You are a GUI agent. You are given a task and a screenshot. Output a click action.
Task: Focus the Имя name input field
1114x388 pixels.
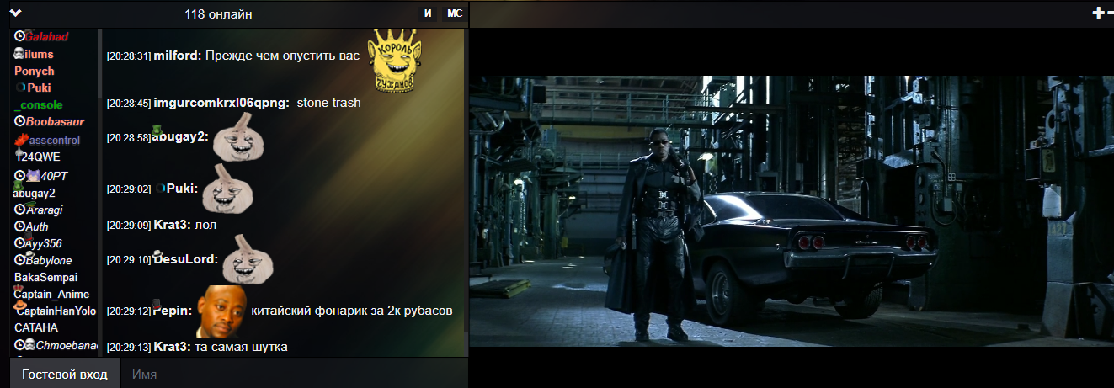(295, 374)
